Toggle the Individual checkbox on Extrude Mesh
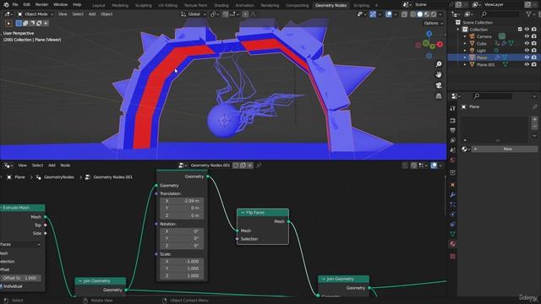 pos(2,286)
